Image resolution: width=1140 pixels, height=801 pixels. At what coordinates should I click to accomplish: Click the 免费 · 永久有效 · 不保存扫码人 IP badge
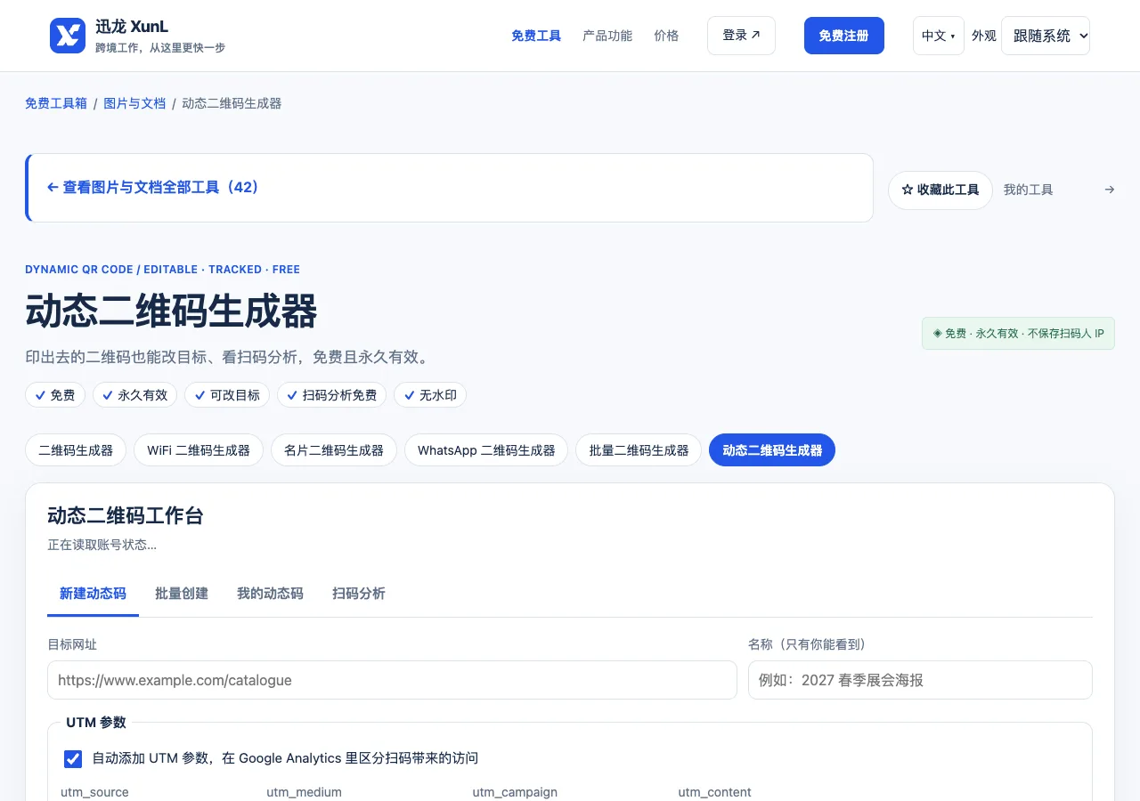(1018, 334)
